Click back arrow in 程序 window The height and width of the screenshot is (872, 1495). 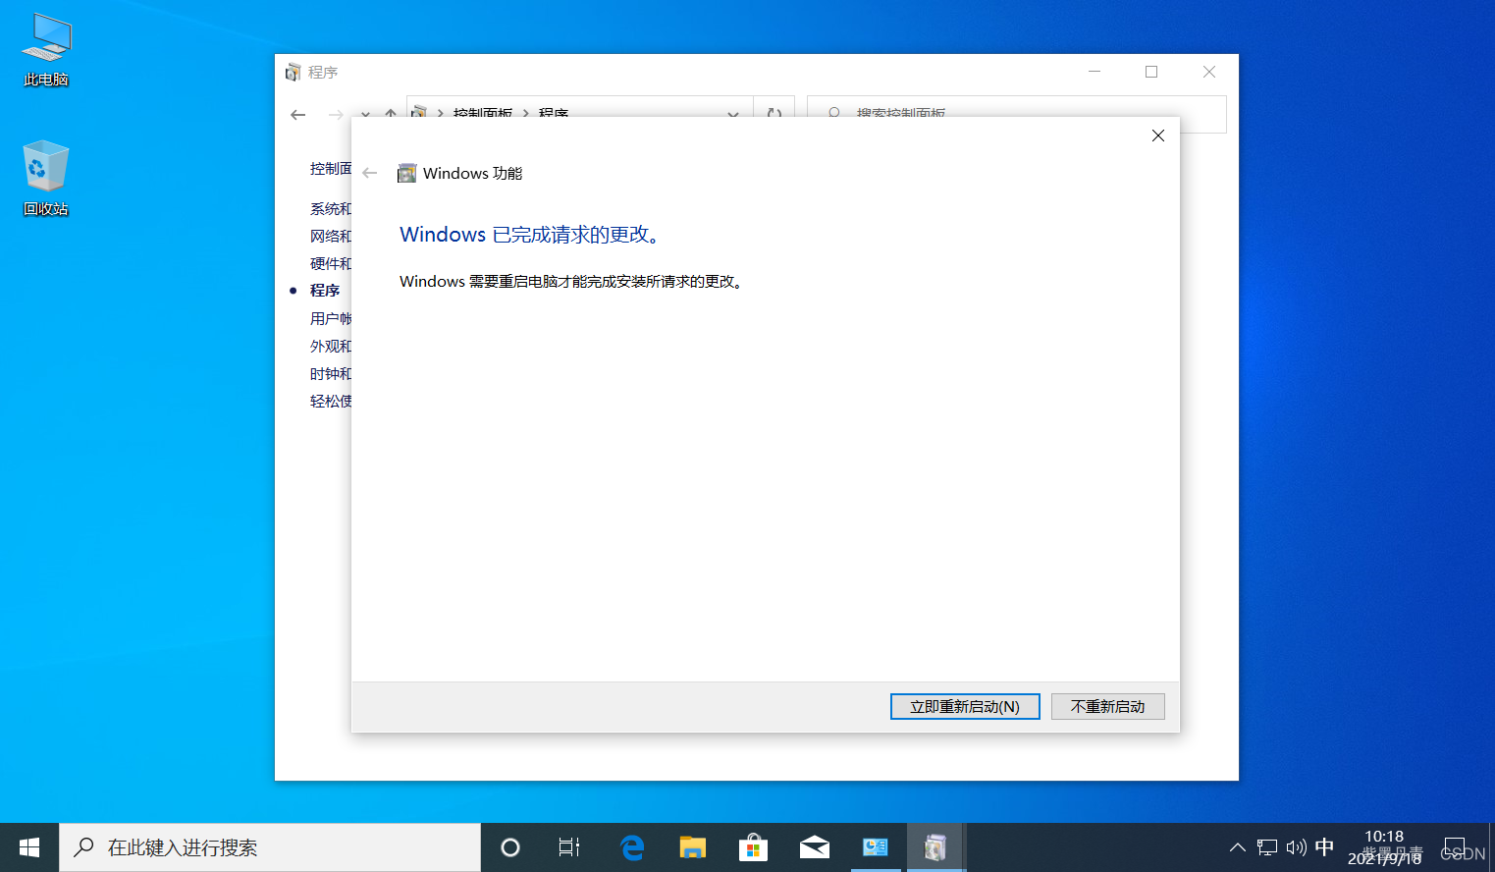click(298, 115)
